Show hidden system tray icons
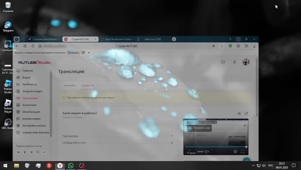Screen dimensions: 301x170 click(253, 166)
